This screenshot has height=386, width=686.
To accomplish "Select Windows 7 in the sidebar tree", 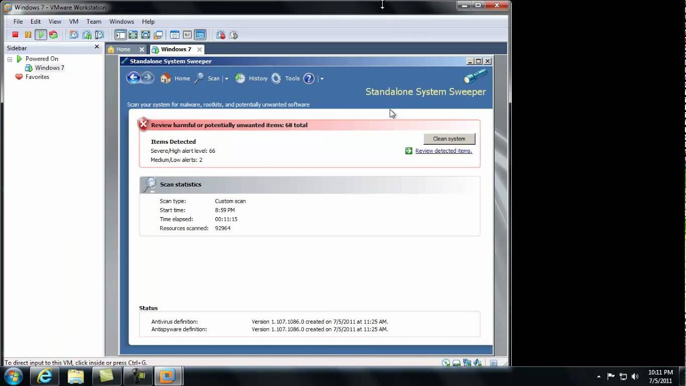I will click(x=49, y=68).
